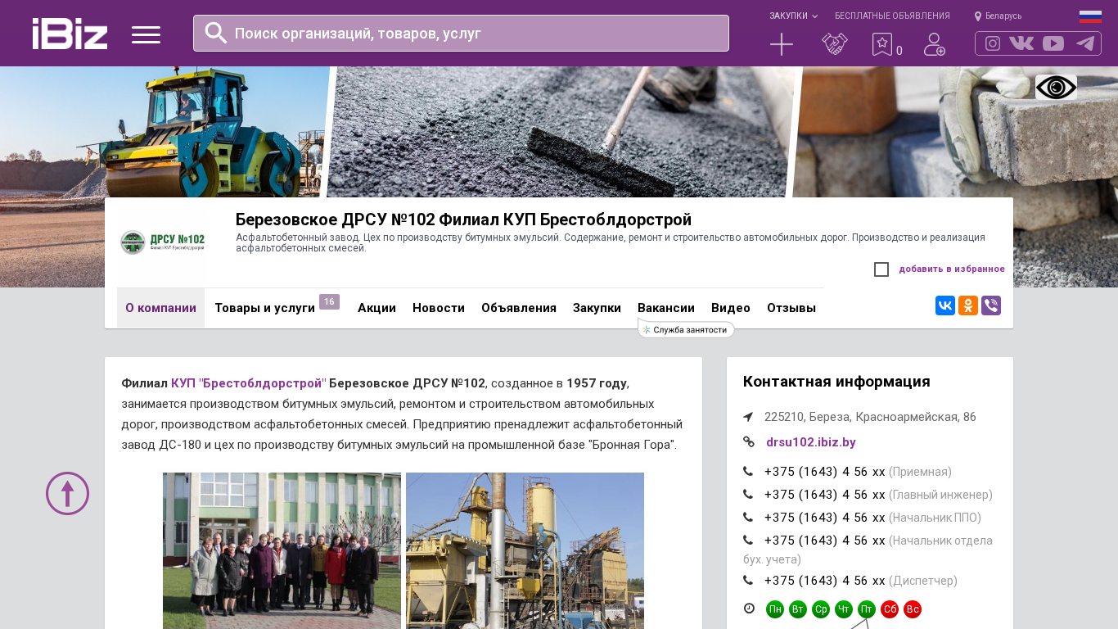Check the 'добавить в избранное' checkbox
Viewport: 1118px width, 629px height.
pos(881,269)
